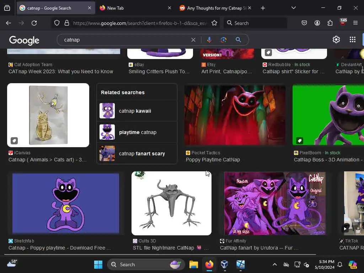Image resolution: width=364 pixels, height=273 pixels.
Task: Click volume muted tray icon
Action: coord(306,264)
